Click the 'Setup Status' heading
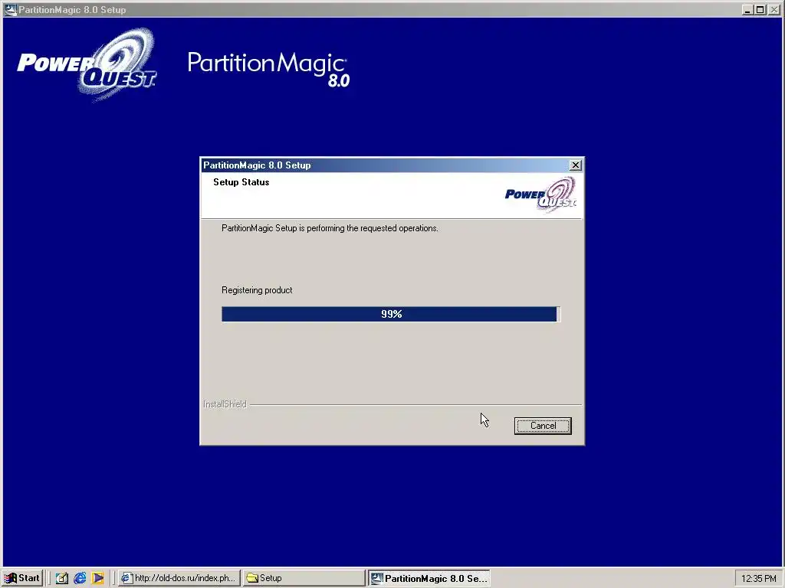This screenshot has width=785, height=588. pos(241,182)
